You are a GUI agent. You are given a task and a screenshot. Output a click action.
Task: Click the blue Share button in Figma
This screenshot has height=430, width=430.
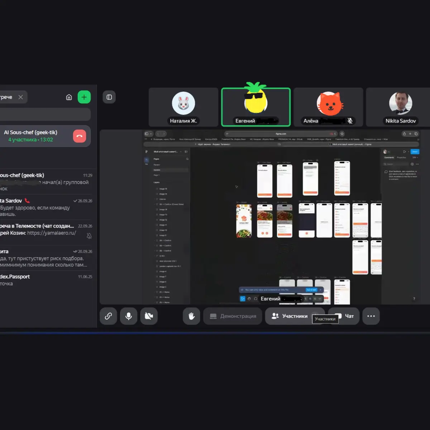[415, 152]
